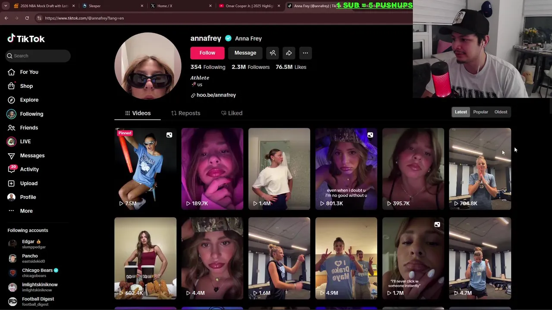Open the video with 189.7K views
Image resolution: width=552 pixels, height=310 pixels.
(x=212, y=169)
